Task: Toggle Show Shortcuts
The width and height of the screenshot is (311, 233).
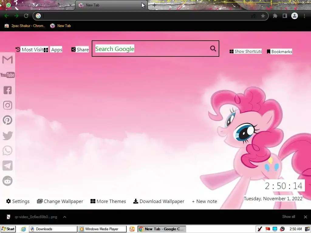Action: (x=245, y=52)
